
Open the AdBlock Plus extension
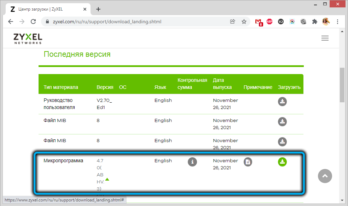pyautogui.click(x=269, y=22)
